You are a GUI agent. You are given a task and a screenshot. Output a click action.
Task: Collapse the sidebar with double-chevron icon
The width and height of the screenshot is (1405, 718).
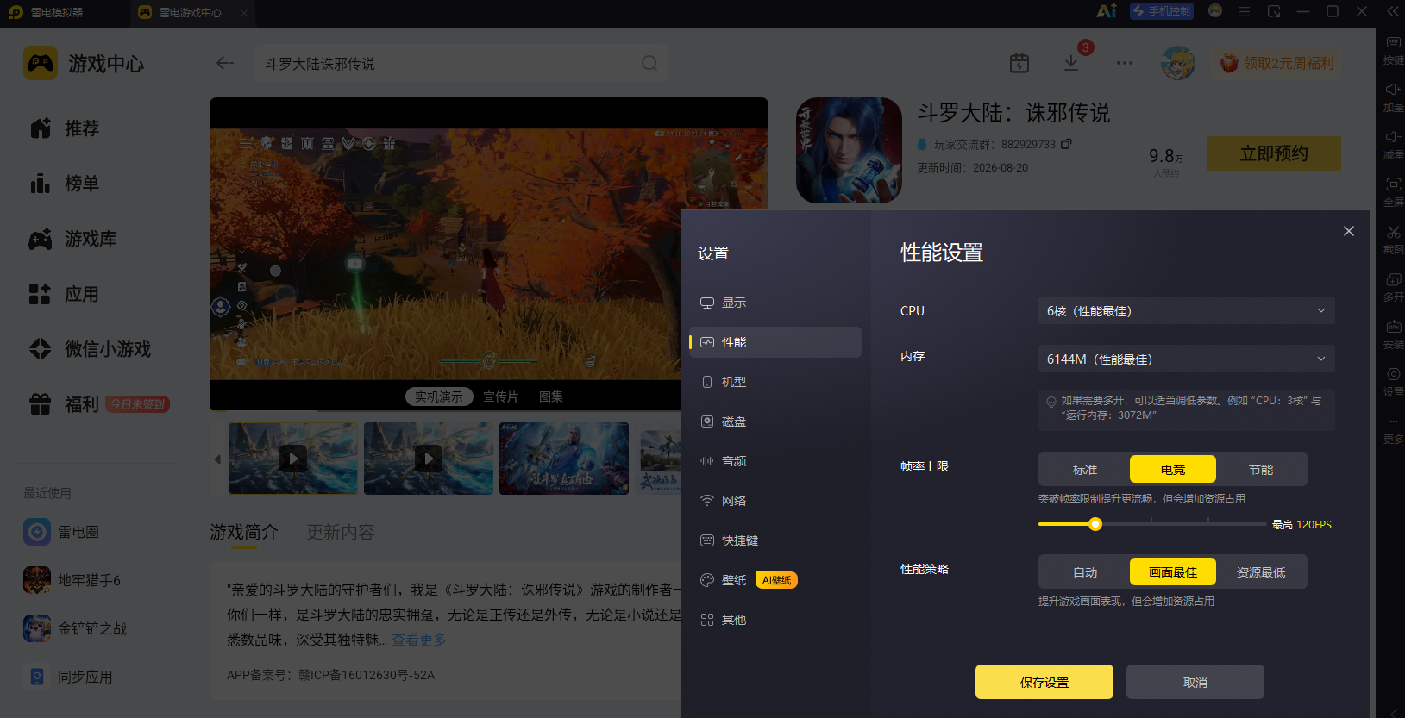point(1393,11)
